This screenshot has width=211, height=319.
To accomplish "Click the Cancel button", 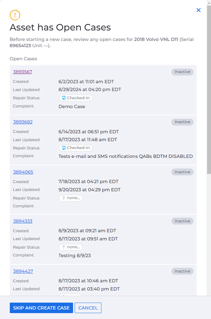I will click(x=88, y=308).
